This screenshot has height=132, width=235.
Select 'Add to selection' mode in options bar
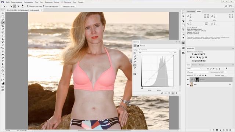point(15,6)
